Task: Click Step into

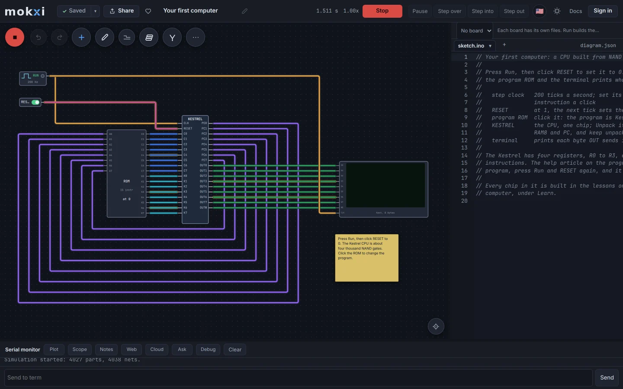Action: click(x=482, y=11)
